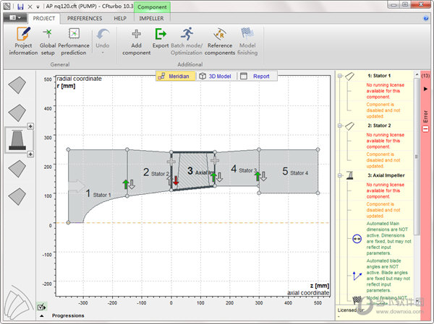
Task: Select first stator thumbnail in component sidebar
Action: (x=17, y=85)
